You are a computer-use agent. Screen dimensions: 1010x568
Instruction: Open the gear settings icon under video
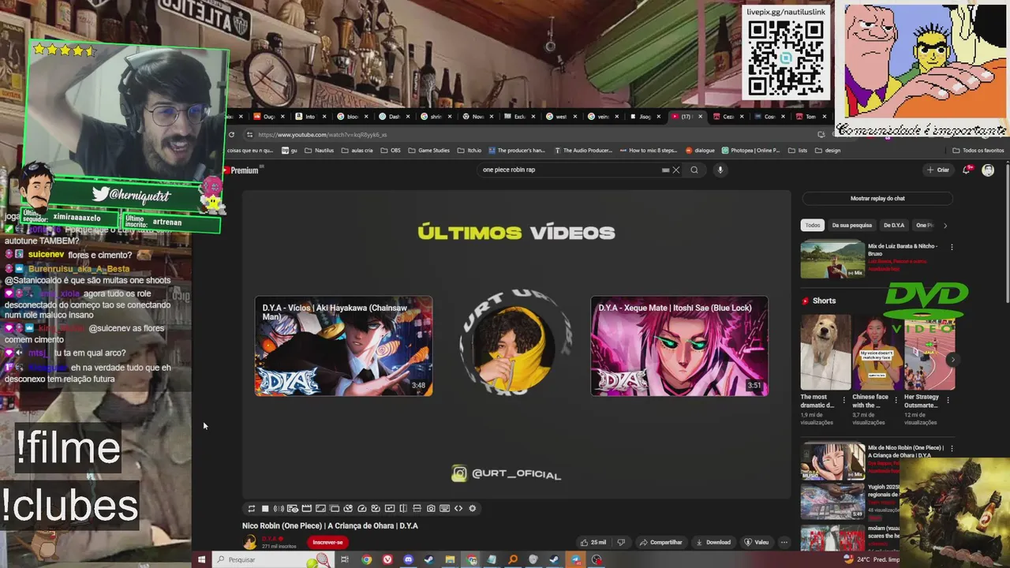pos(473,509)
